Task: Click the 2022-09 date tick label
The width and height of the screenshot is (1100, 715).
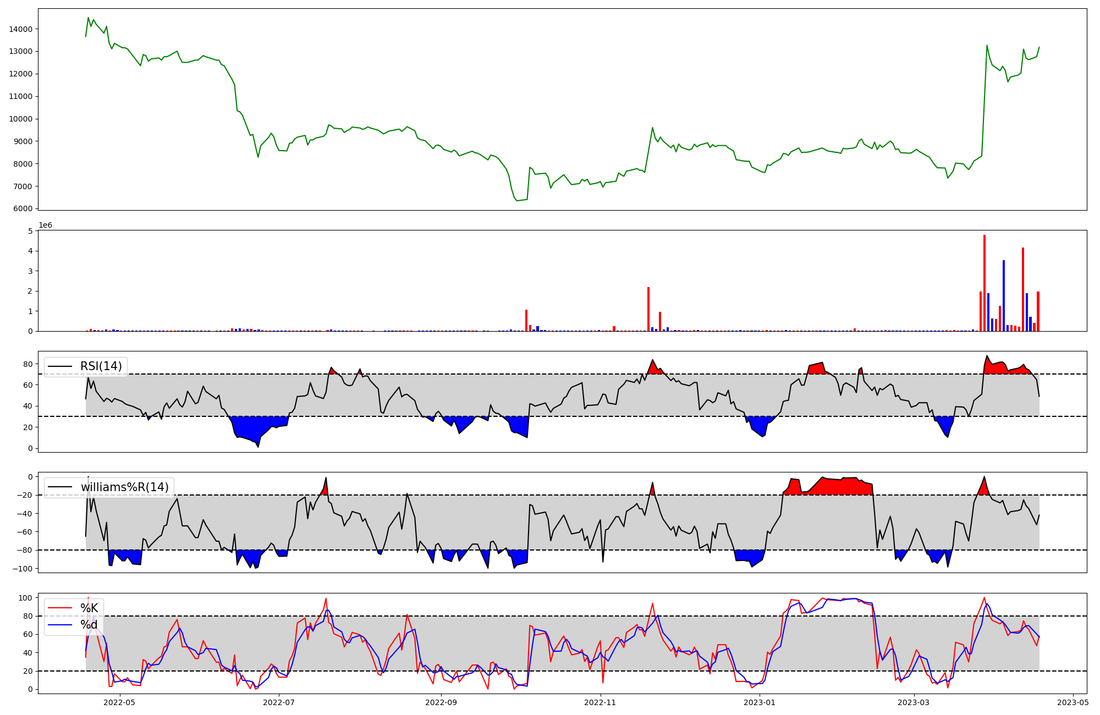Action: click(441, 702)
